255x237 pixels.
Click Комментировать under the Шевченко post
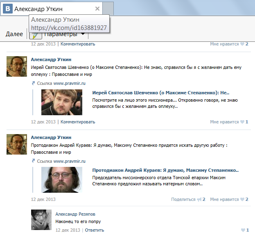[x=78, y=122]
